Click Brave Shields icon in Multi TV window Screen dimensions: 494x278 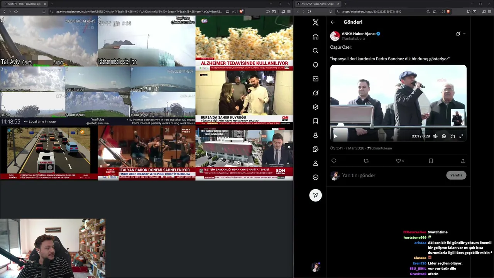pos(241,12)
